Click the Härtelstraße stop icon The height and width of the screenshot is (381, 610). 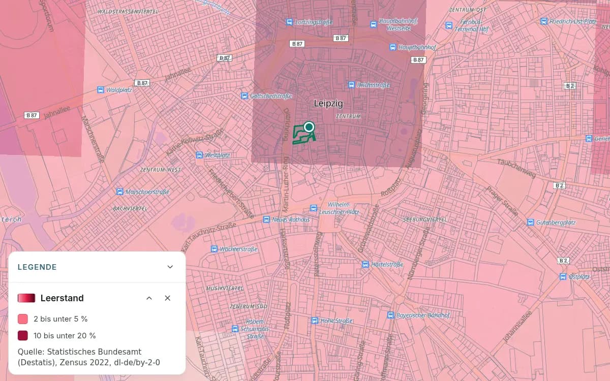coord(365,264)
